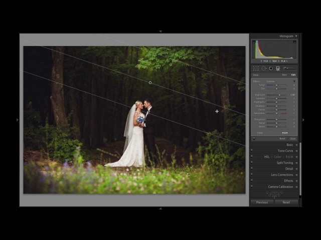Expand the Split Toning panel triangle

click(x=296, y=163)
